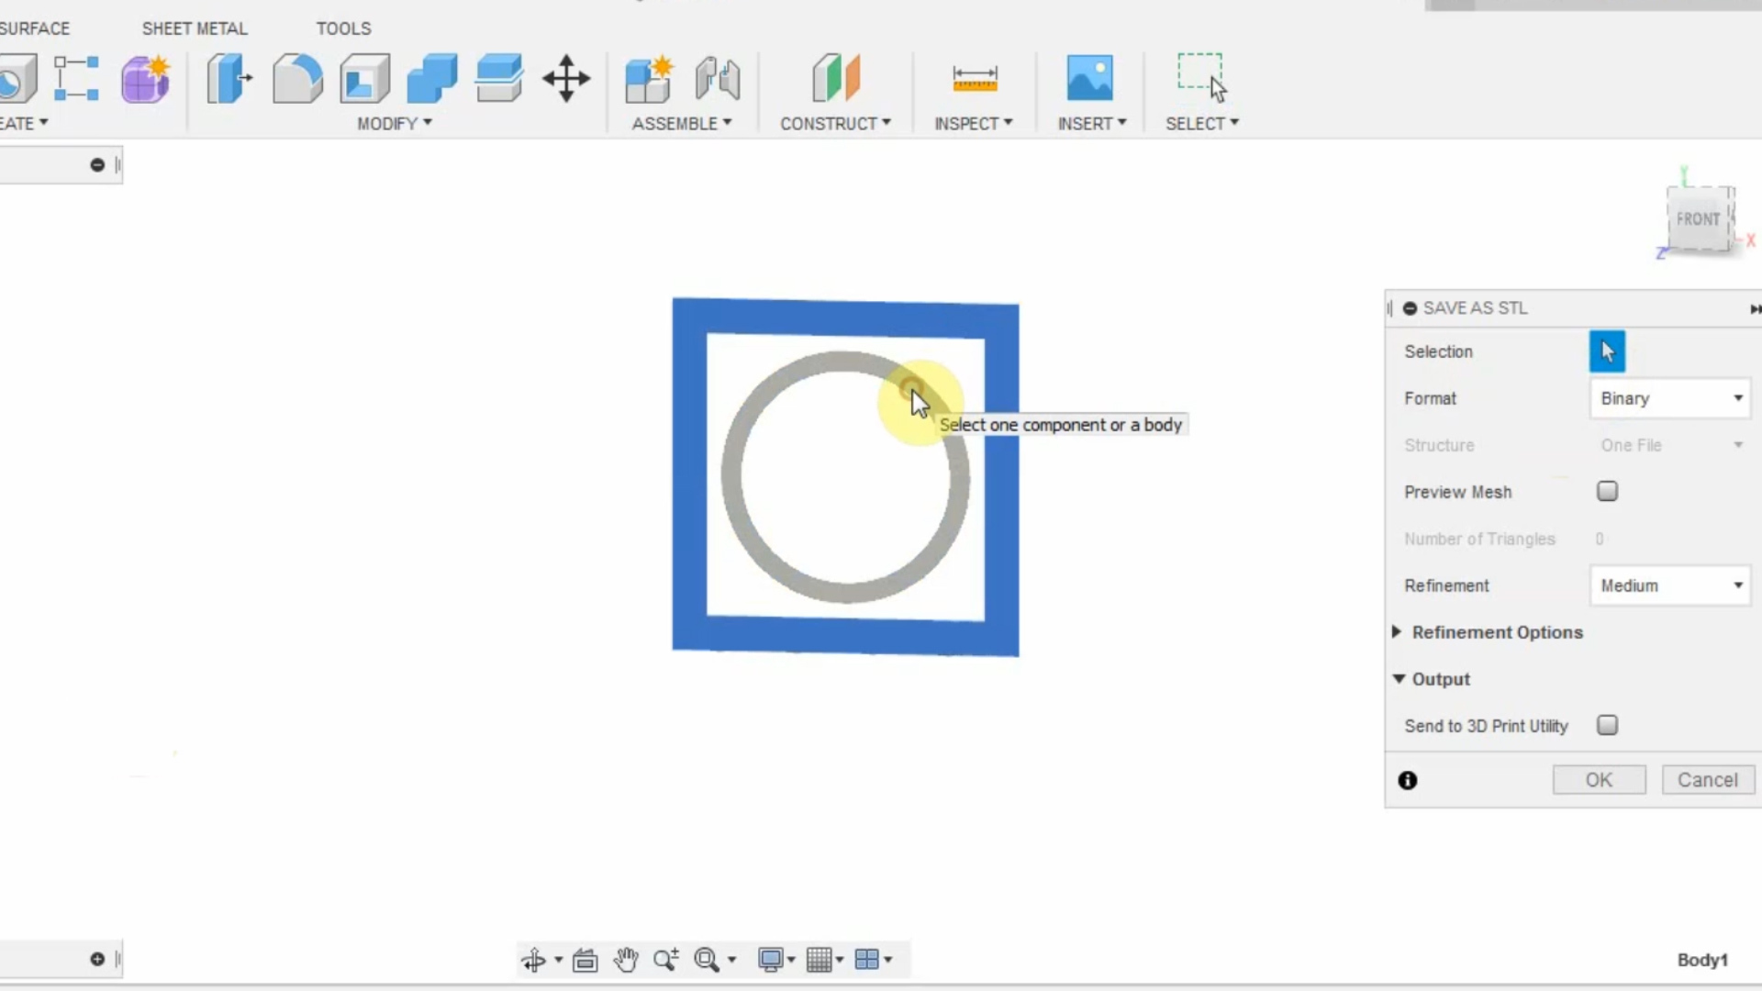
Task: Open the Tools tab
Action: coord(343,28)
